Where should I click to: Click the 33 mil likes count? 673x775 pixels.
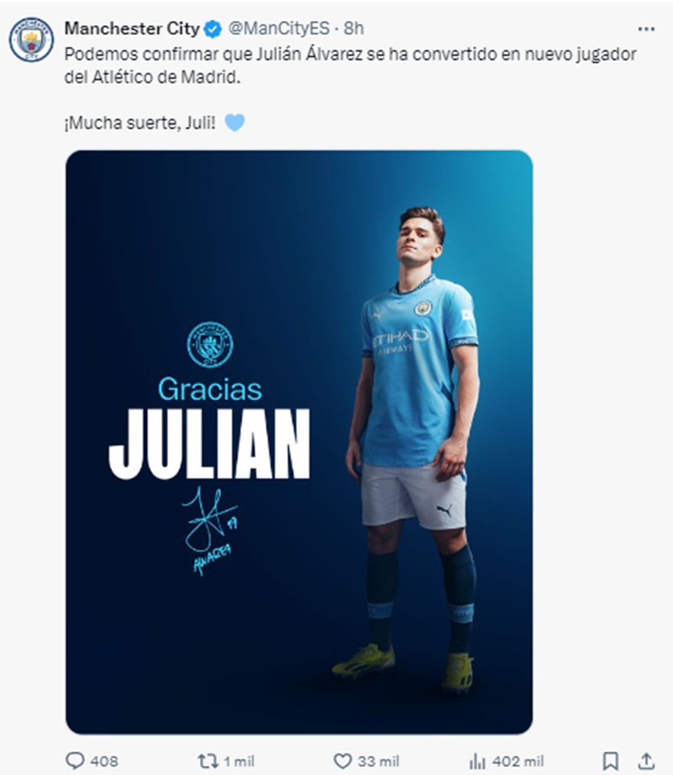tap(379, 761)
